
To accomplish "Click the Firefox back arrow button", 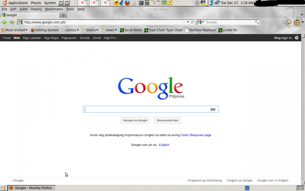I will point(4,22).
